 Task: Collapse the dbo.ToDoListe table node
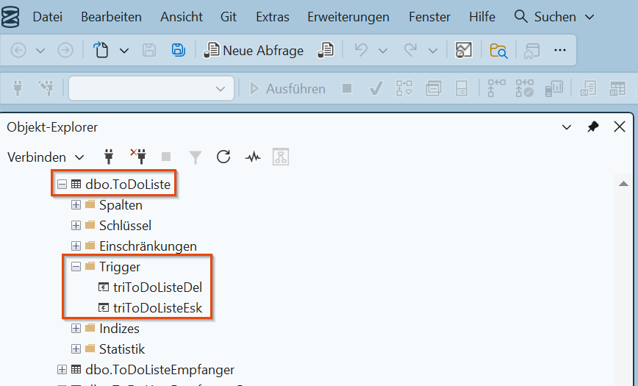pos(62,185)
